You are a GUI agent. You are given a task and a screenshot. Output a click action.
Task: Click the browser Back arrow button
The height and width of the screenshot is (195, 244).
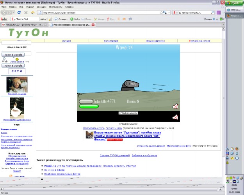click(x=4, y=13)
